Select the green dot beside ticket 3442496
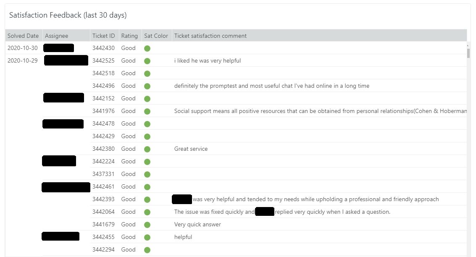 [x=147, y=86]
